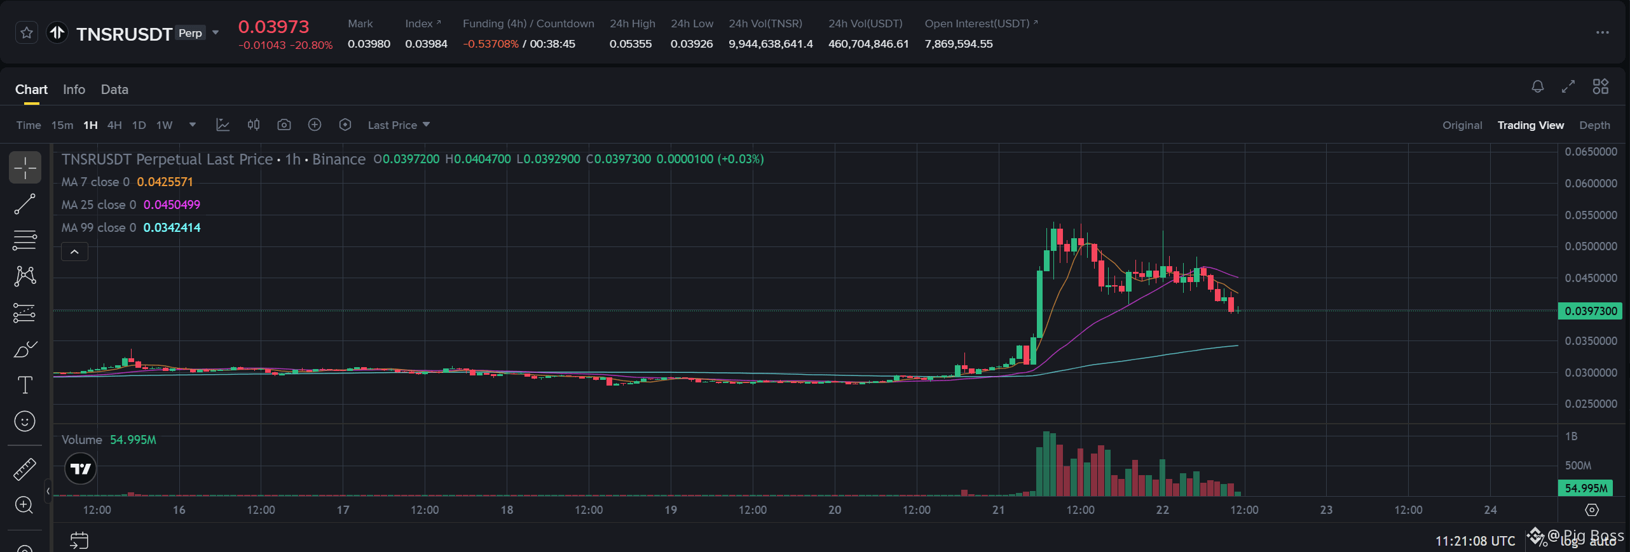The width and height of the screenshot is (1630, 552).
Task: Open price alert bell icon
Action: (x=1537, y=86)
